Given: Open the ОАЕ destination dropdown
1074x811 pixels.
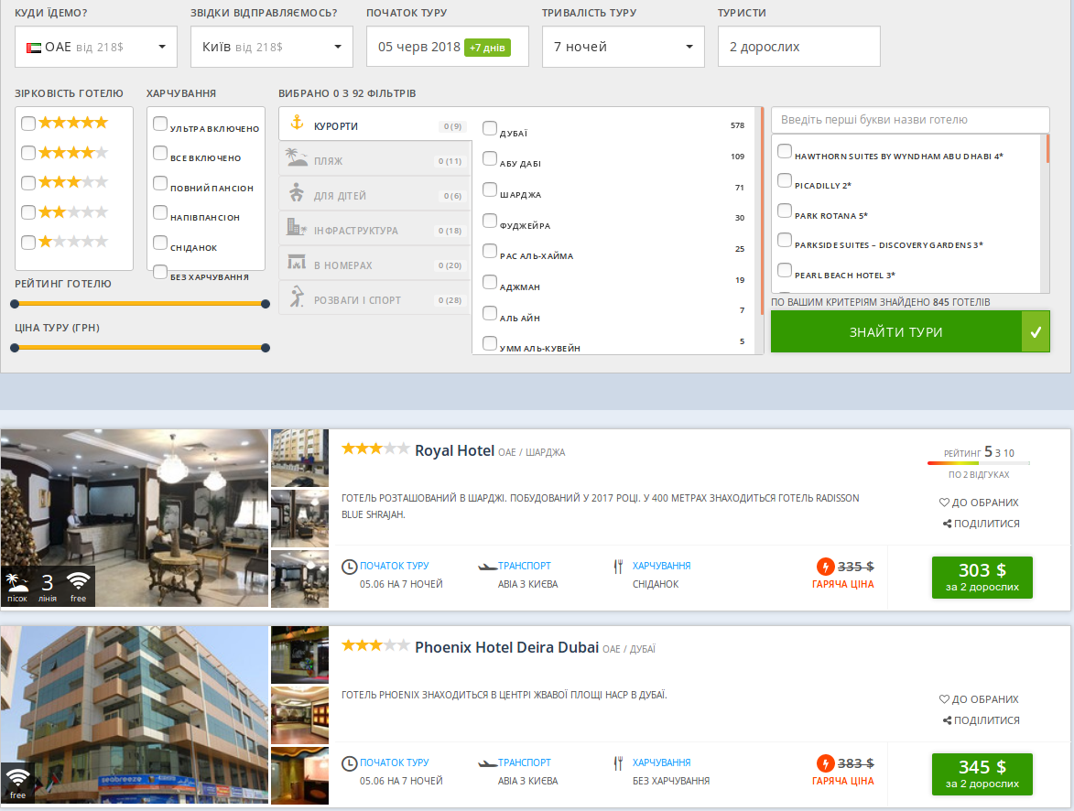Looking at the screenshot, I should (x=96, y=47).
